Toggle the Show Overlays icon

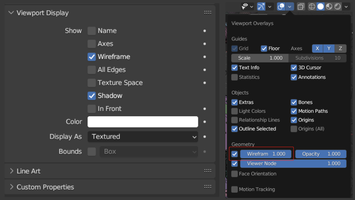pyautogui.click(x=281, y=6)
